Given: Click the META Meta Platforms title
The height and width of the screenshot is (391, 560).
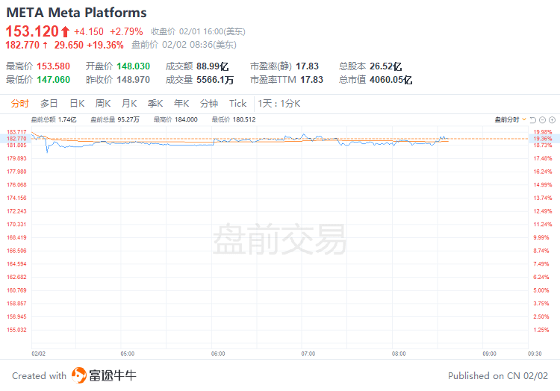Looking at the screenshot, I should coord(77,13).
